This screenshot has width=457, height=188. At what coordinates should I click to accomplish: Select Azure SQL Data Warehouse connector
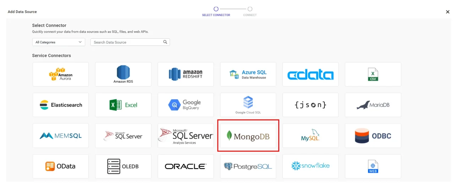[248, 74]
